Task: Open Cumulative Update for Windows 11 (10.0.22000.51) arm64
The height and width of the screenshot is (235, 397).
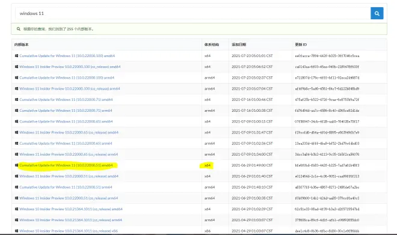Action: point(66,187)
